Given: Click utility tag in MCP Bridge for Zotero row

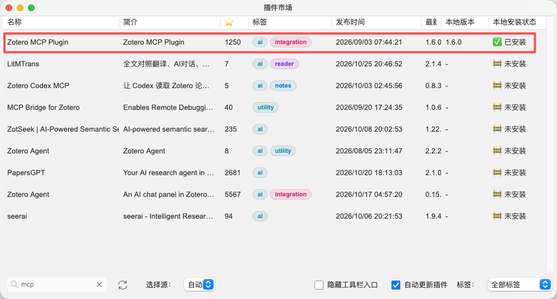Looking at the screenshot, I should [266, 107].
